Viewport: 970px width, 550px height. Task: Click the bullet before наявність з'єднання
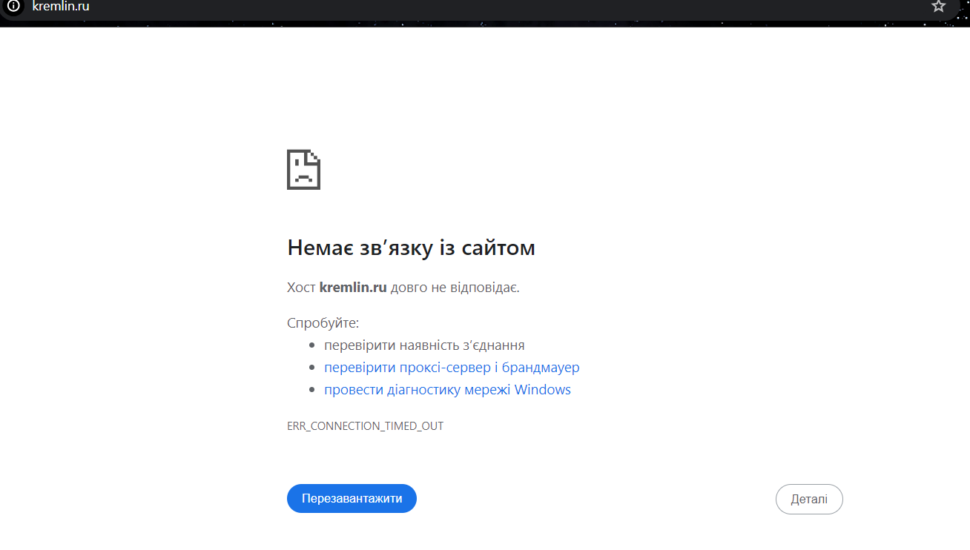pos(312,345)
